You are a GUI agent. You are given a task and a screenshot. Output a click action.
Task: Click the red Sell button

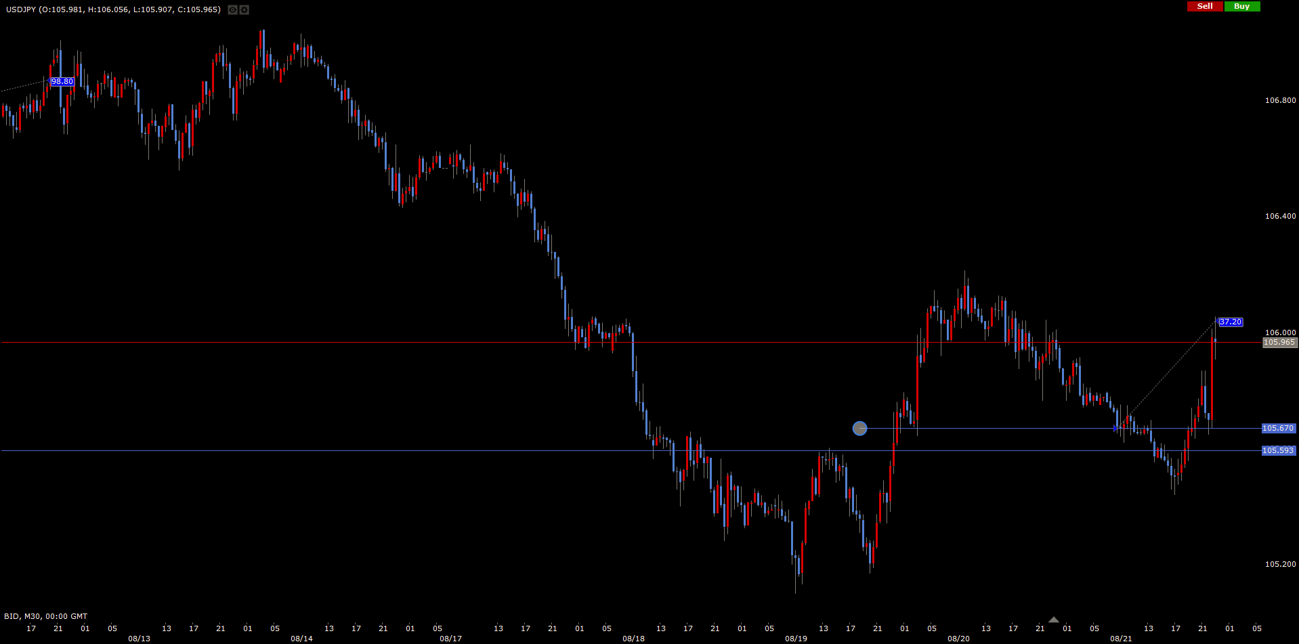(x=1205, y=6)
